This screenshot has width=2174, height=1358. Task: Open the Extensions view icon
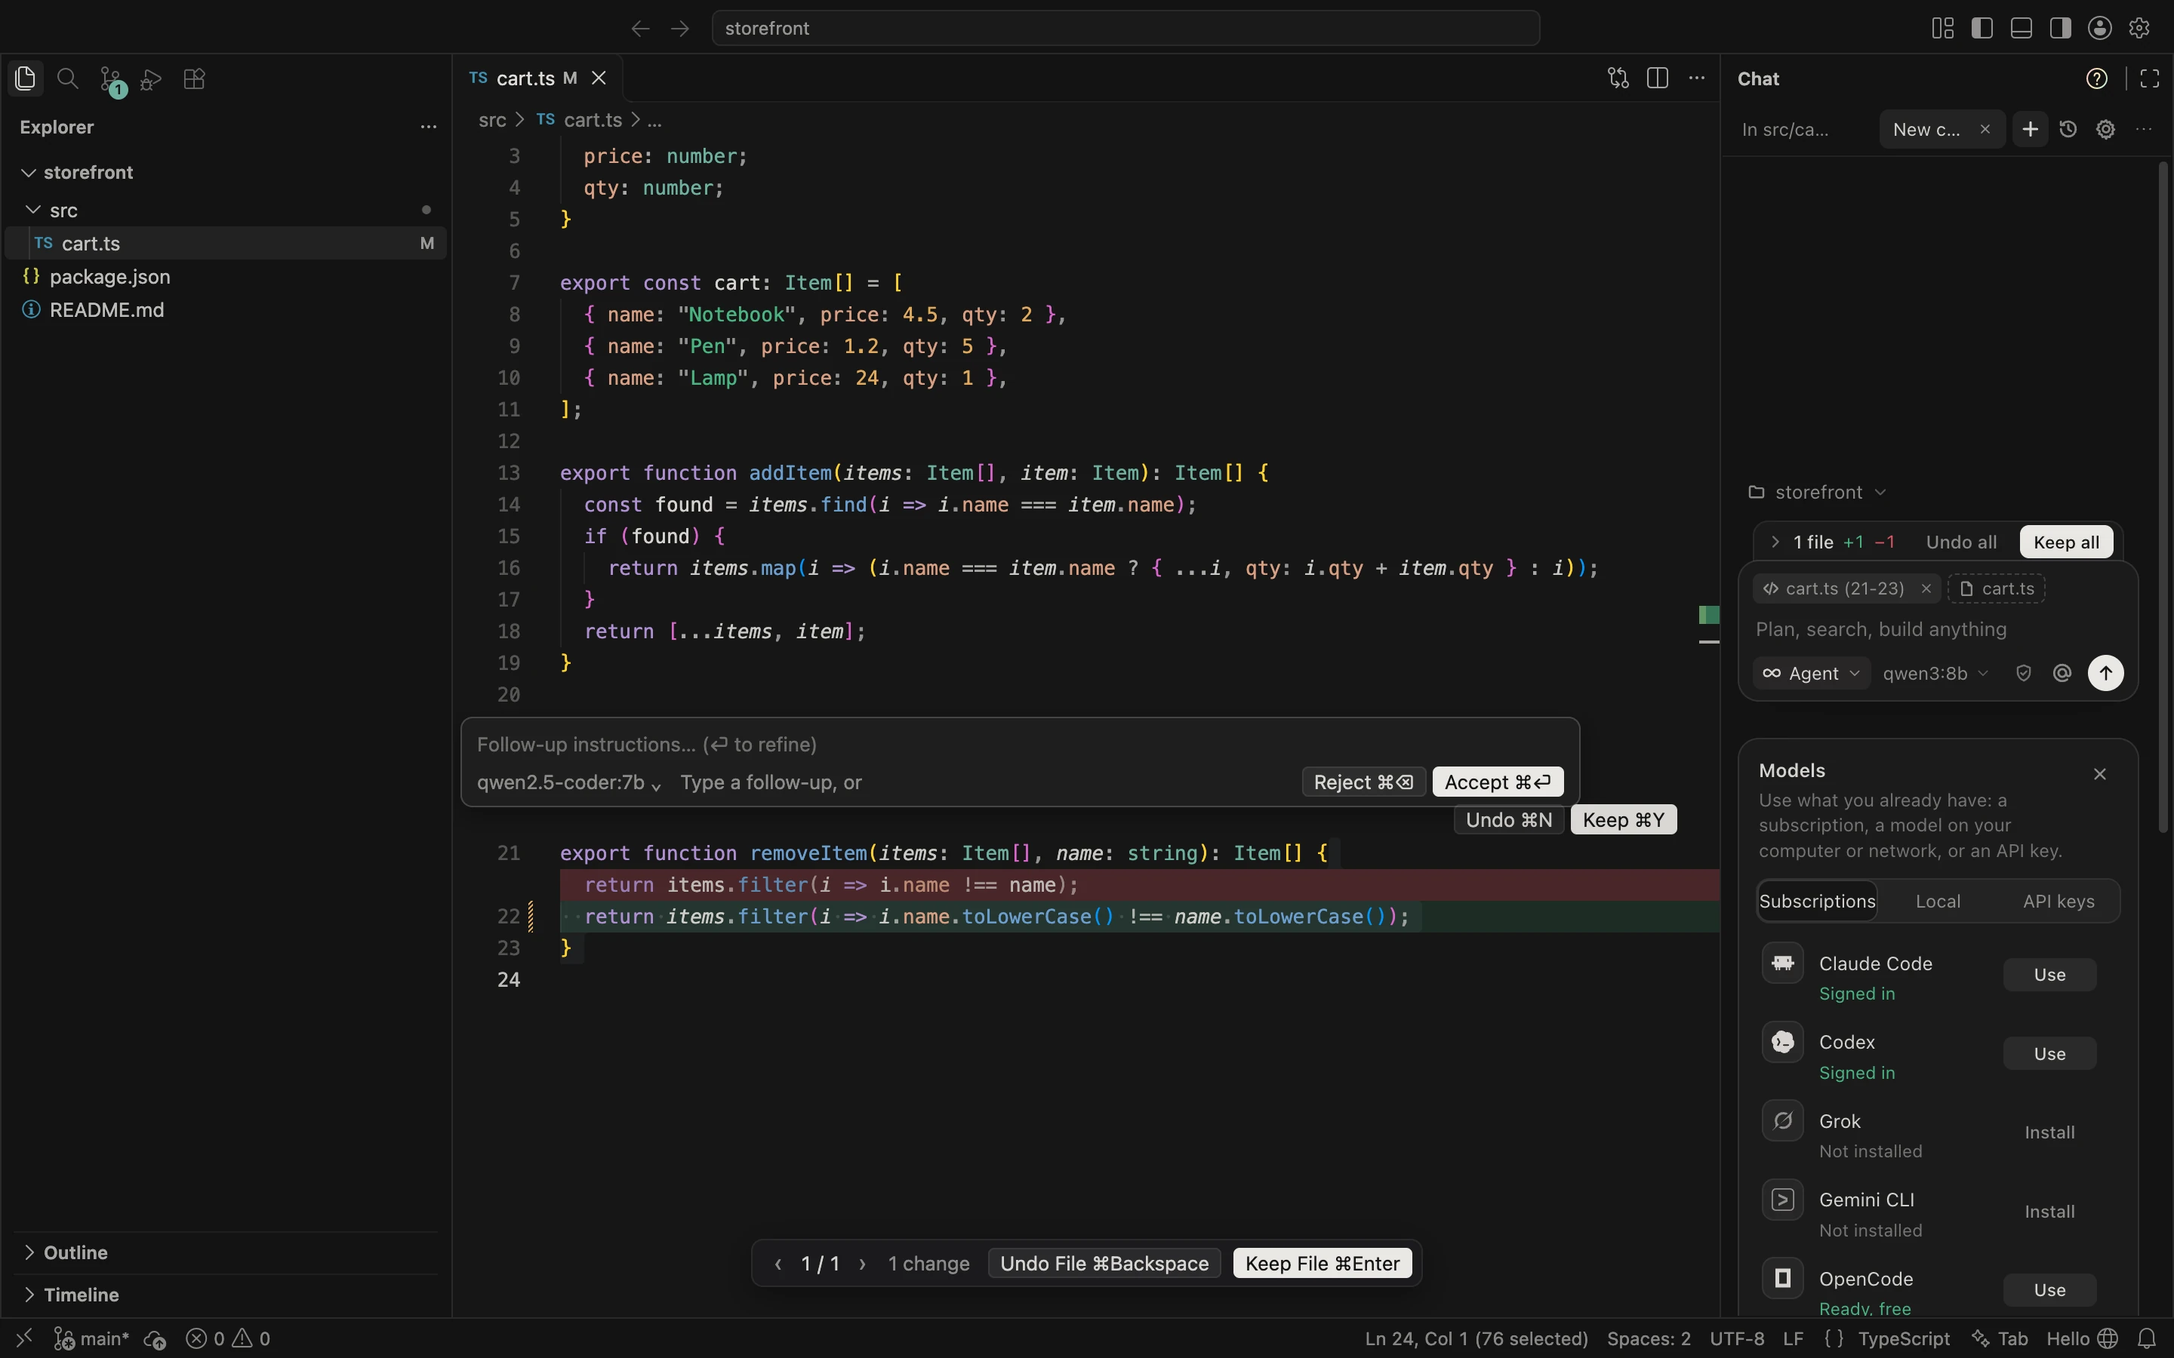[x=194, y=79]
